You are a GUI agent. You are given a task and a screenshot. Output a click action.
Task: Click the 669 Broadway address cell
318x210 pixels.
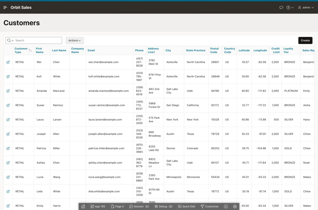[155, 134]
